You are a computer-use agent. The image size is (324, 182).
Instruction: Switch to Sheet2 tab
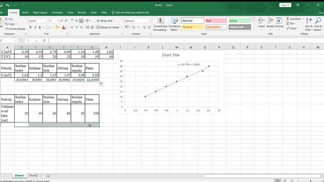point(33,175)
